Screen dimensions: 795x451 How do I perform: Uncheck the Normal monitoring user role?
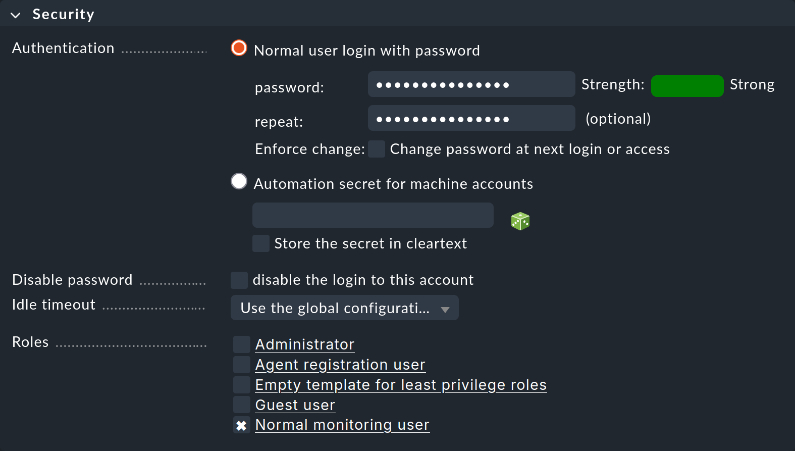241,425
